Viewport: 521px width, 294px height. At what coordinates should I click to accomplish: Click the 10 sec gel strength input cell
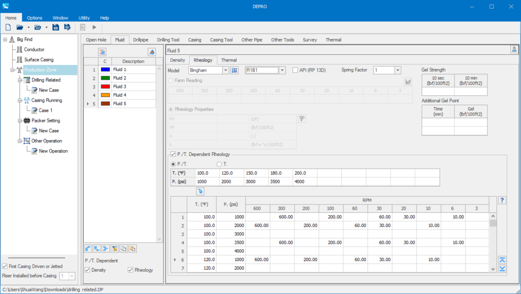coord(438,91)
